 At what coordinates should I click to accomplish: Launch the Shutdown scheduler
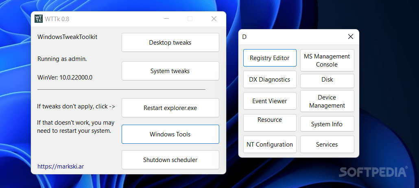(x=170, y=160)
